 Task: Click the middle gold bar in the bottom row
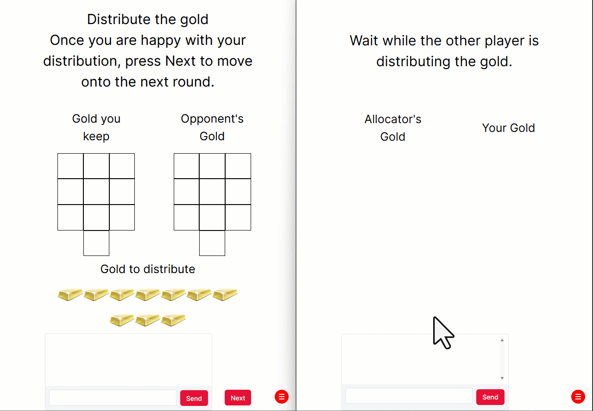(x=147, y=320)
